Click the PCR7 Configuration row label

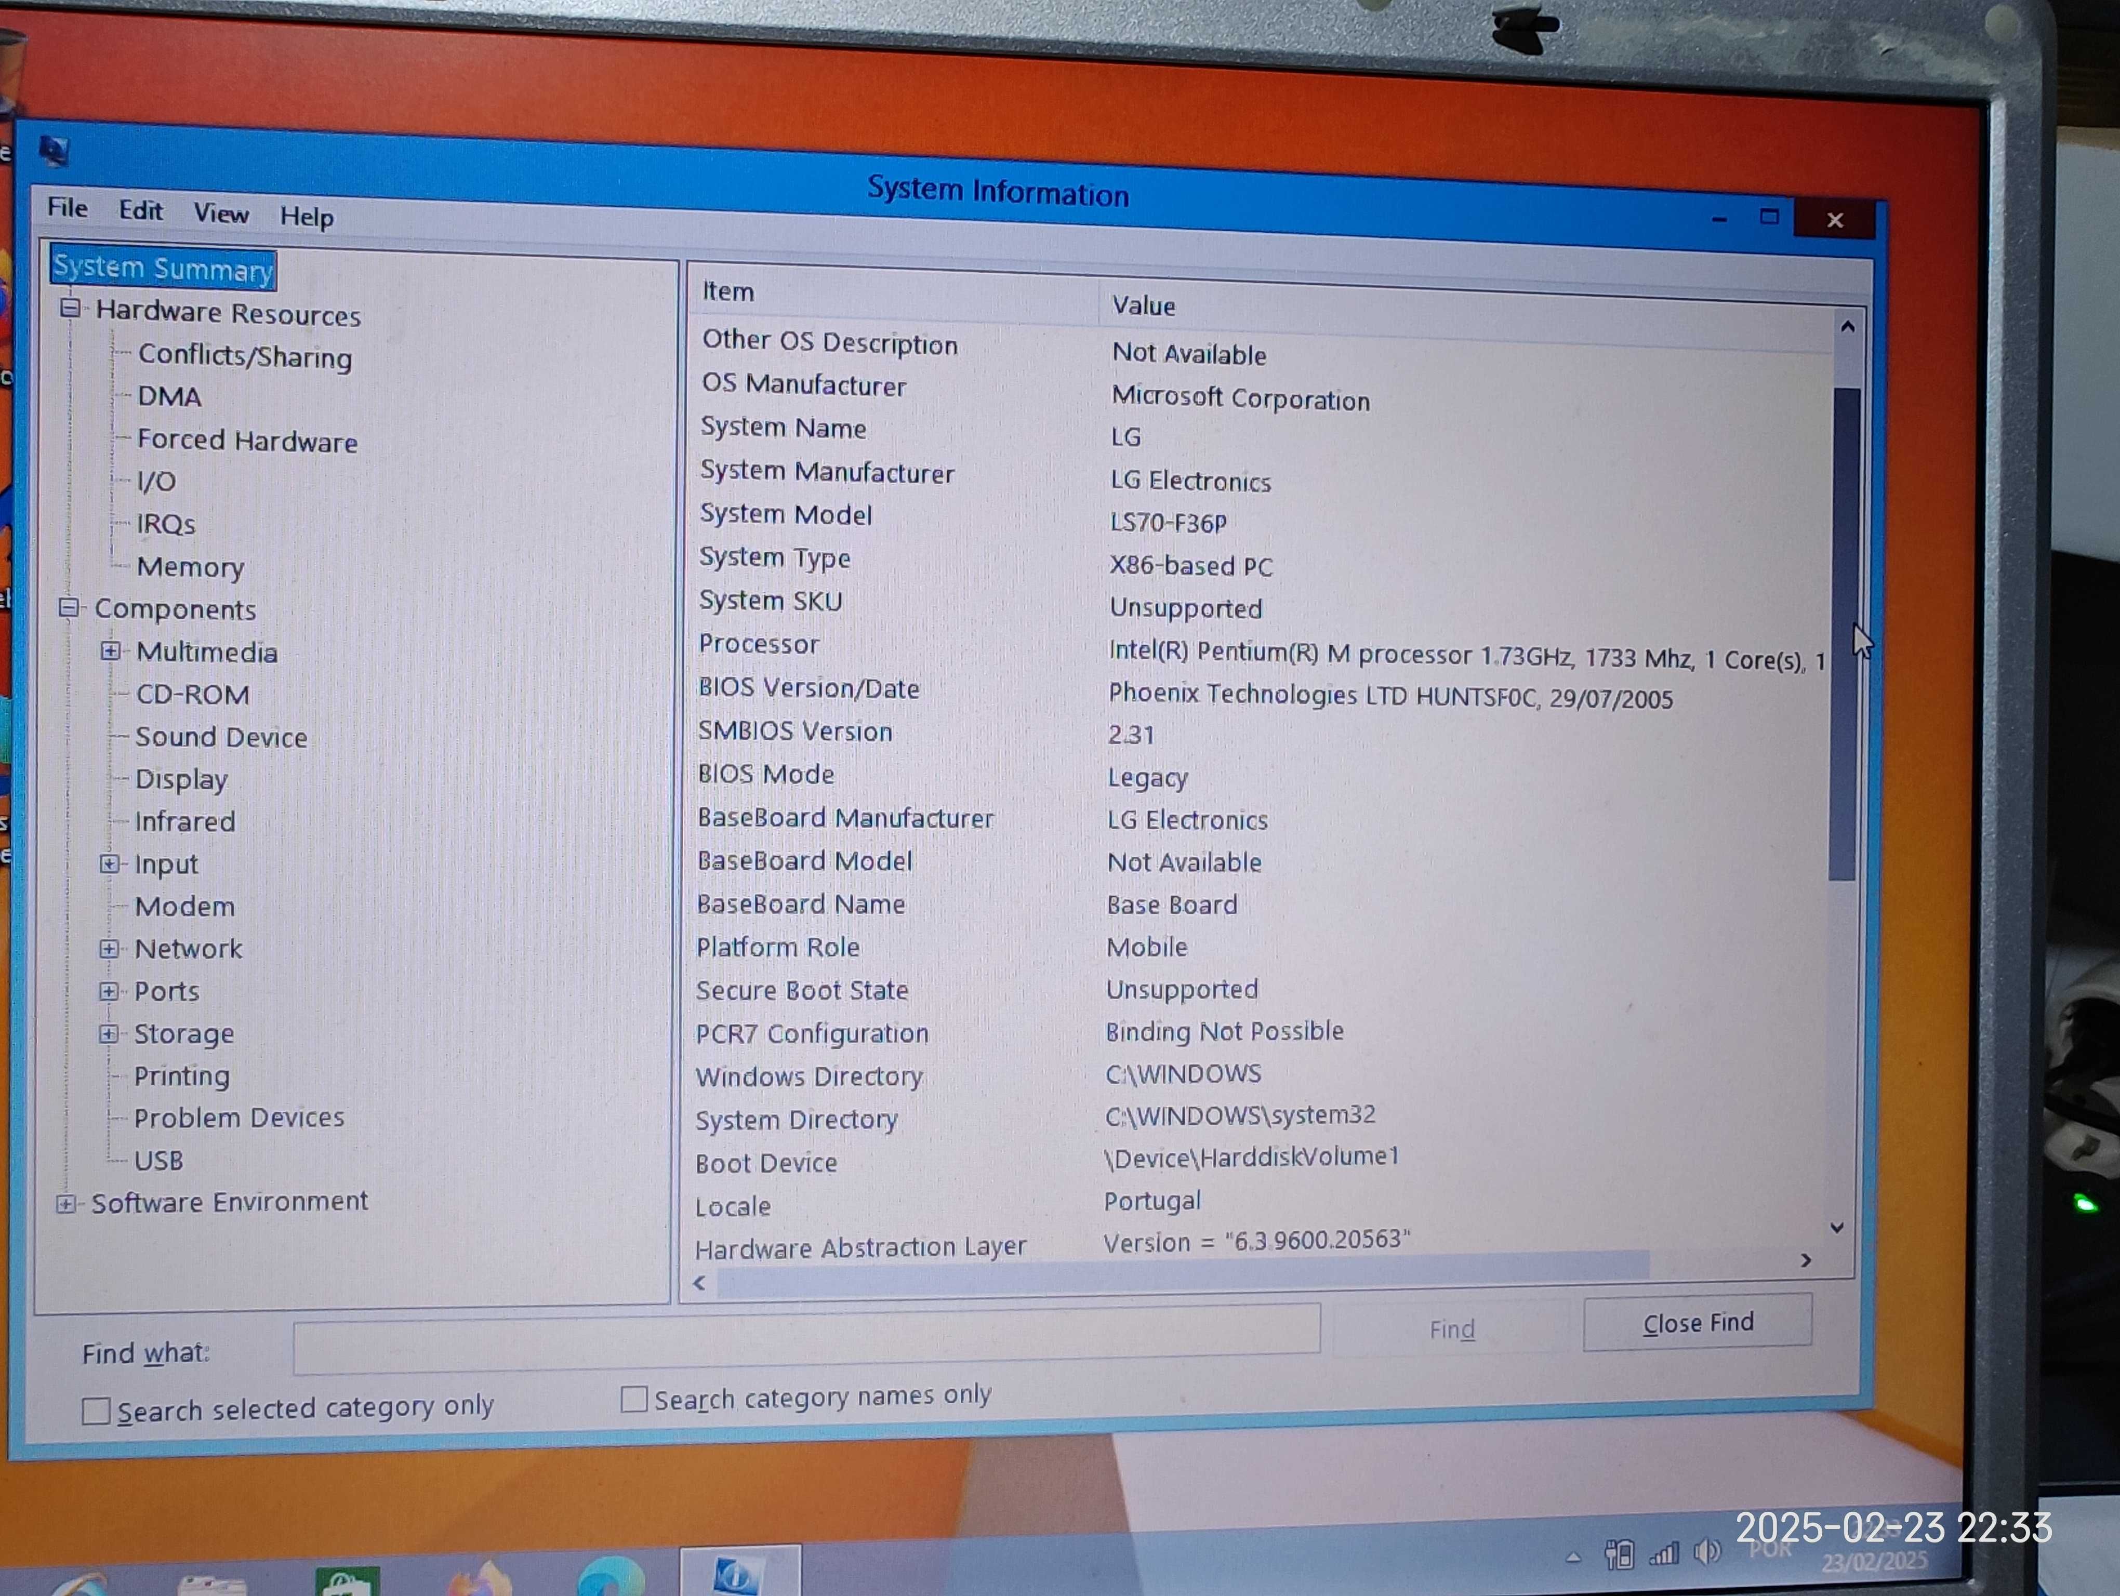pos(813,1034)
